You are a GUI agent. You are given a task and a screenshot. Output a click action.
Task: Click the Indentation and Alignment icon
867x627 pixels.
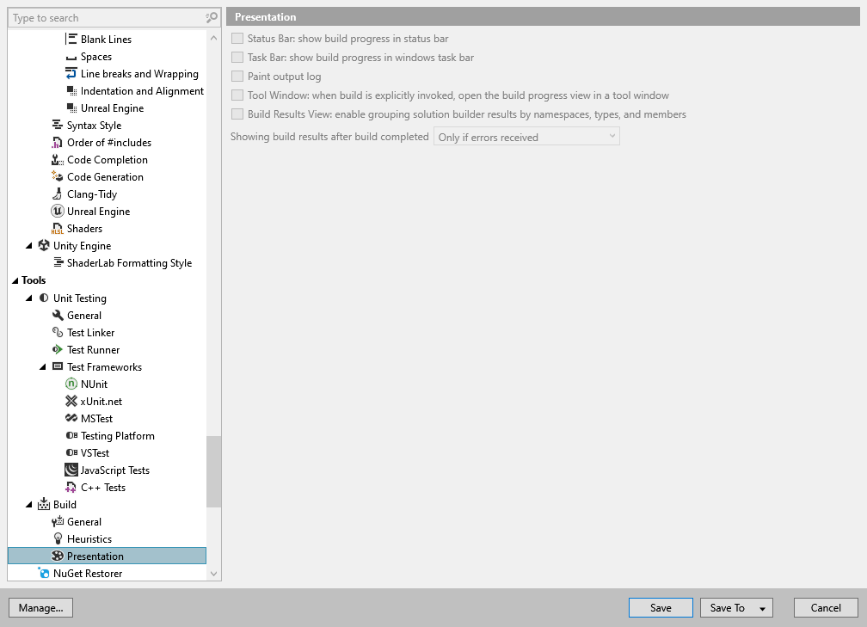coord(71,90)
